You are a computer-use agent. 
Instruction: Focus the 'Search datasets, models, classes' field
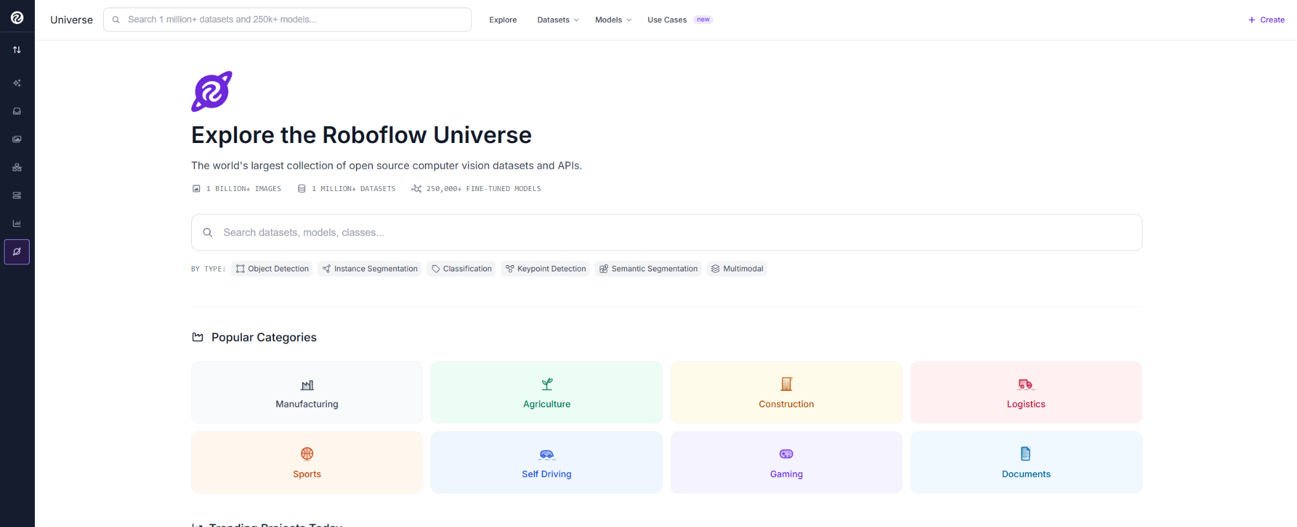667,232
